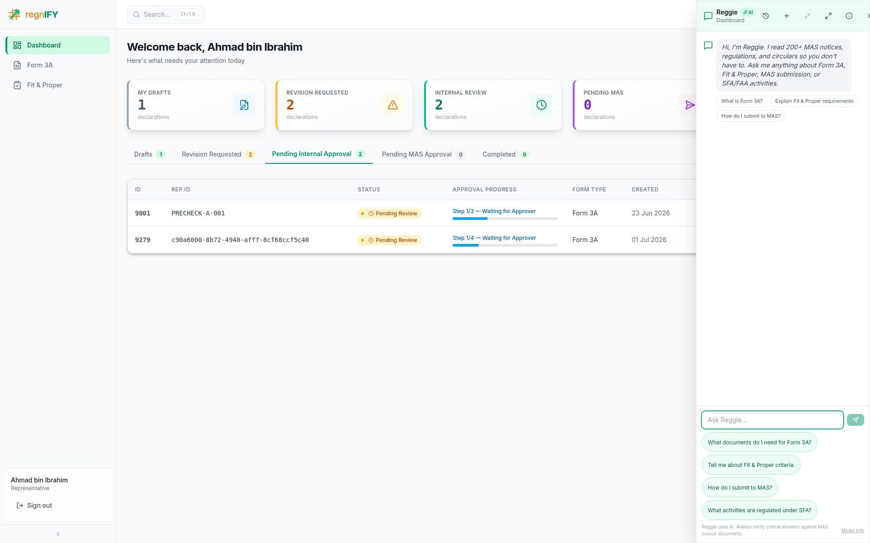Open the Pending MAS Approval tab
This screenshot has height=543, width=870.
[x=424, y=154]
